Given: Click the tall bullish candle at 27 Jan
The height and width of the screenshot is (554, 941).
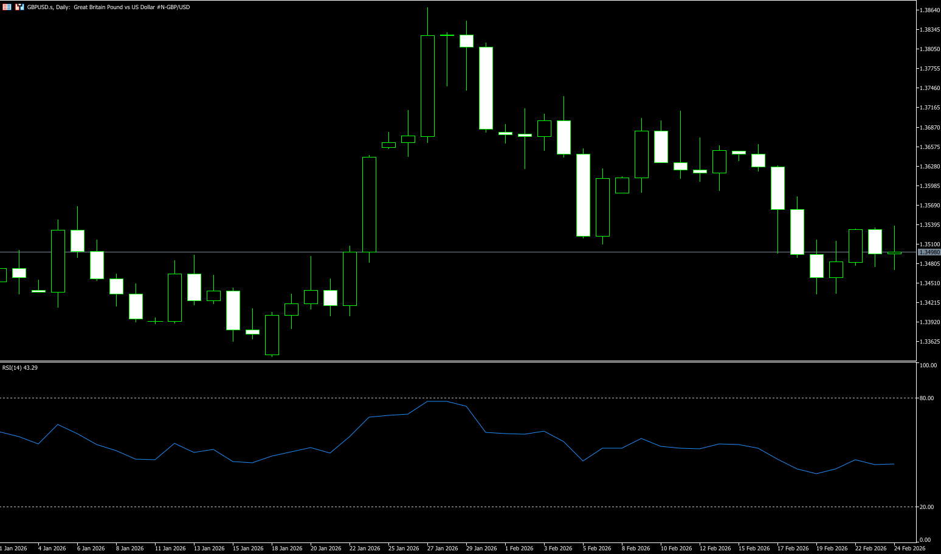Looking at the screenshot, I should (x=427, y=86).
